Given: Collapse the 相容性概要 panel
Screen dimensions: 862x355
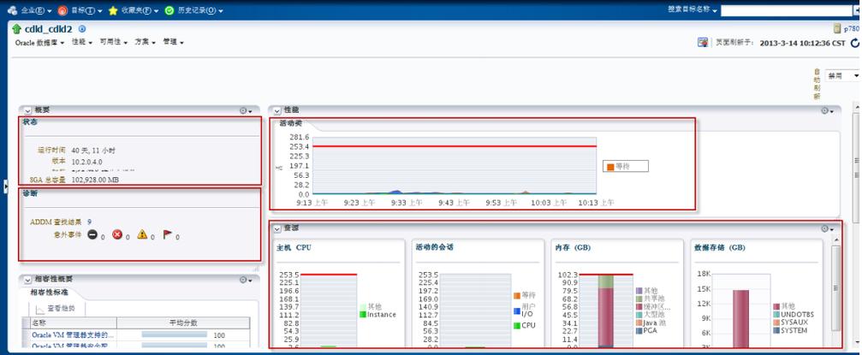Looking at the screenshot, I should click(x=28, y=279).
